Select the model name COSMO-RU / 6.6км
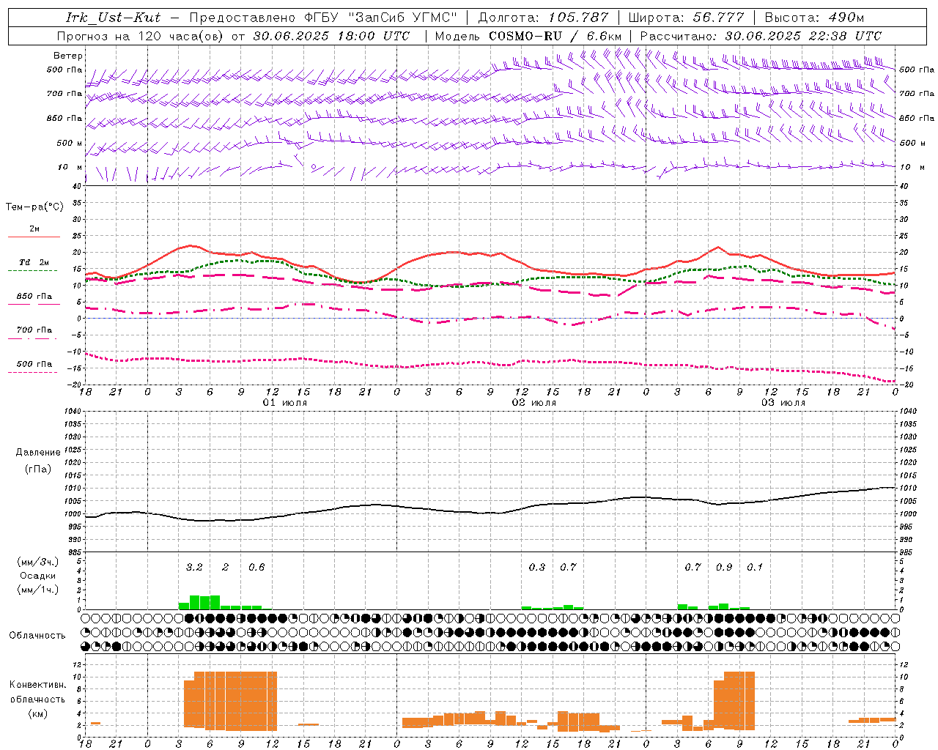The height and width of the screenshot is (750, 938). [555, 36]
